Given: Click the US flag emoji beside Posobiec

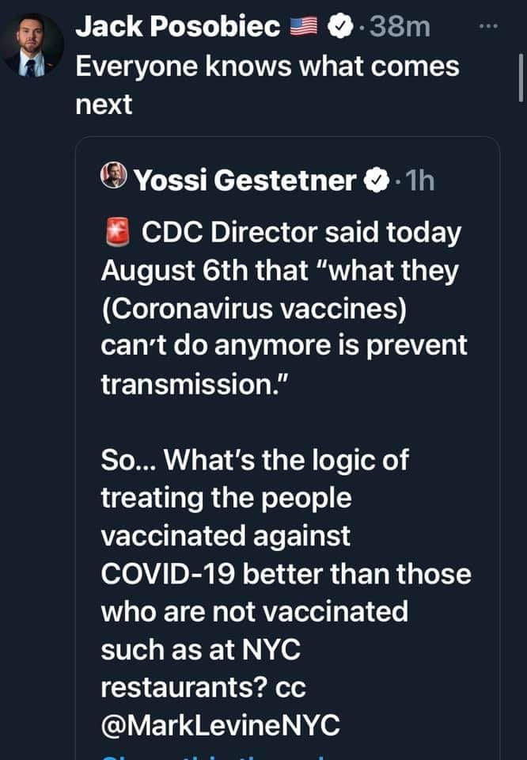Looking at the screenshot, I should [x=304, y=28].
